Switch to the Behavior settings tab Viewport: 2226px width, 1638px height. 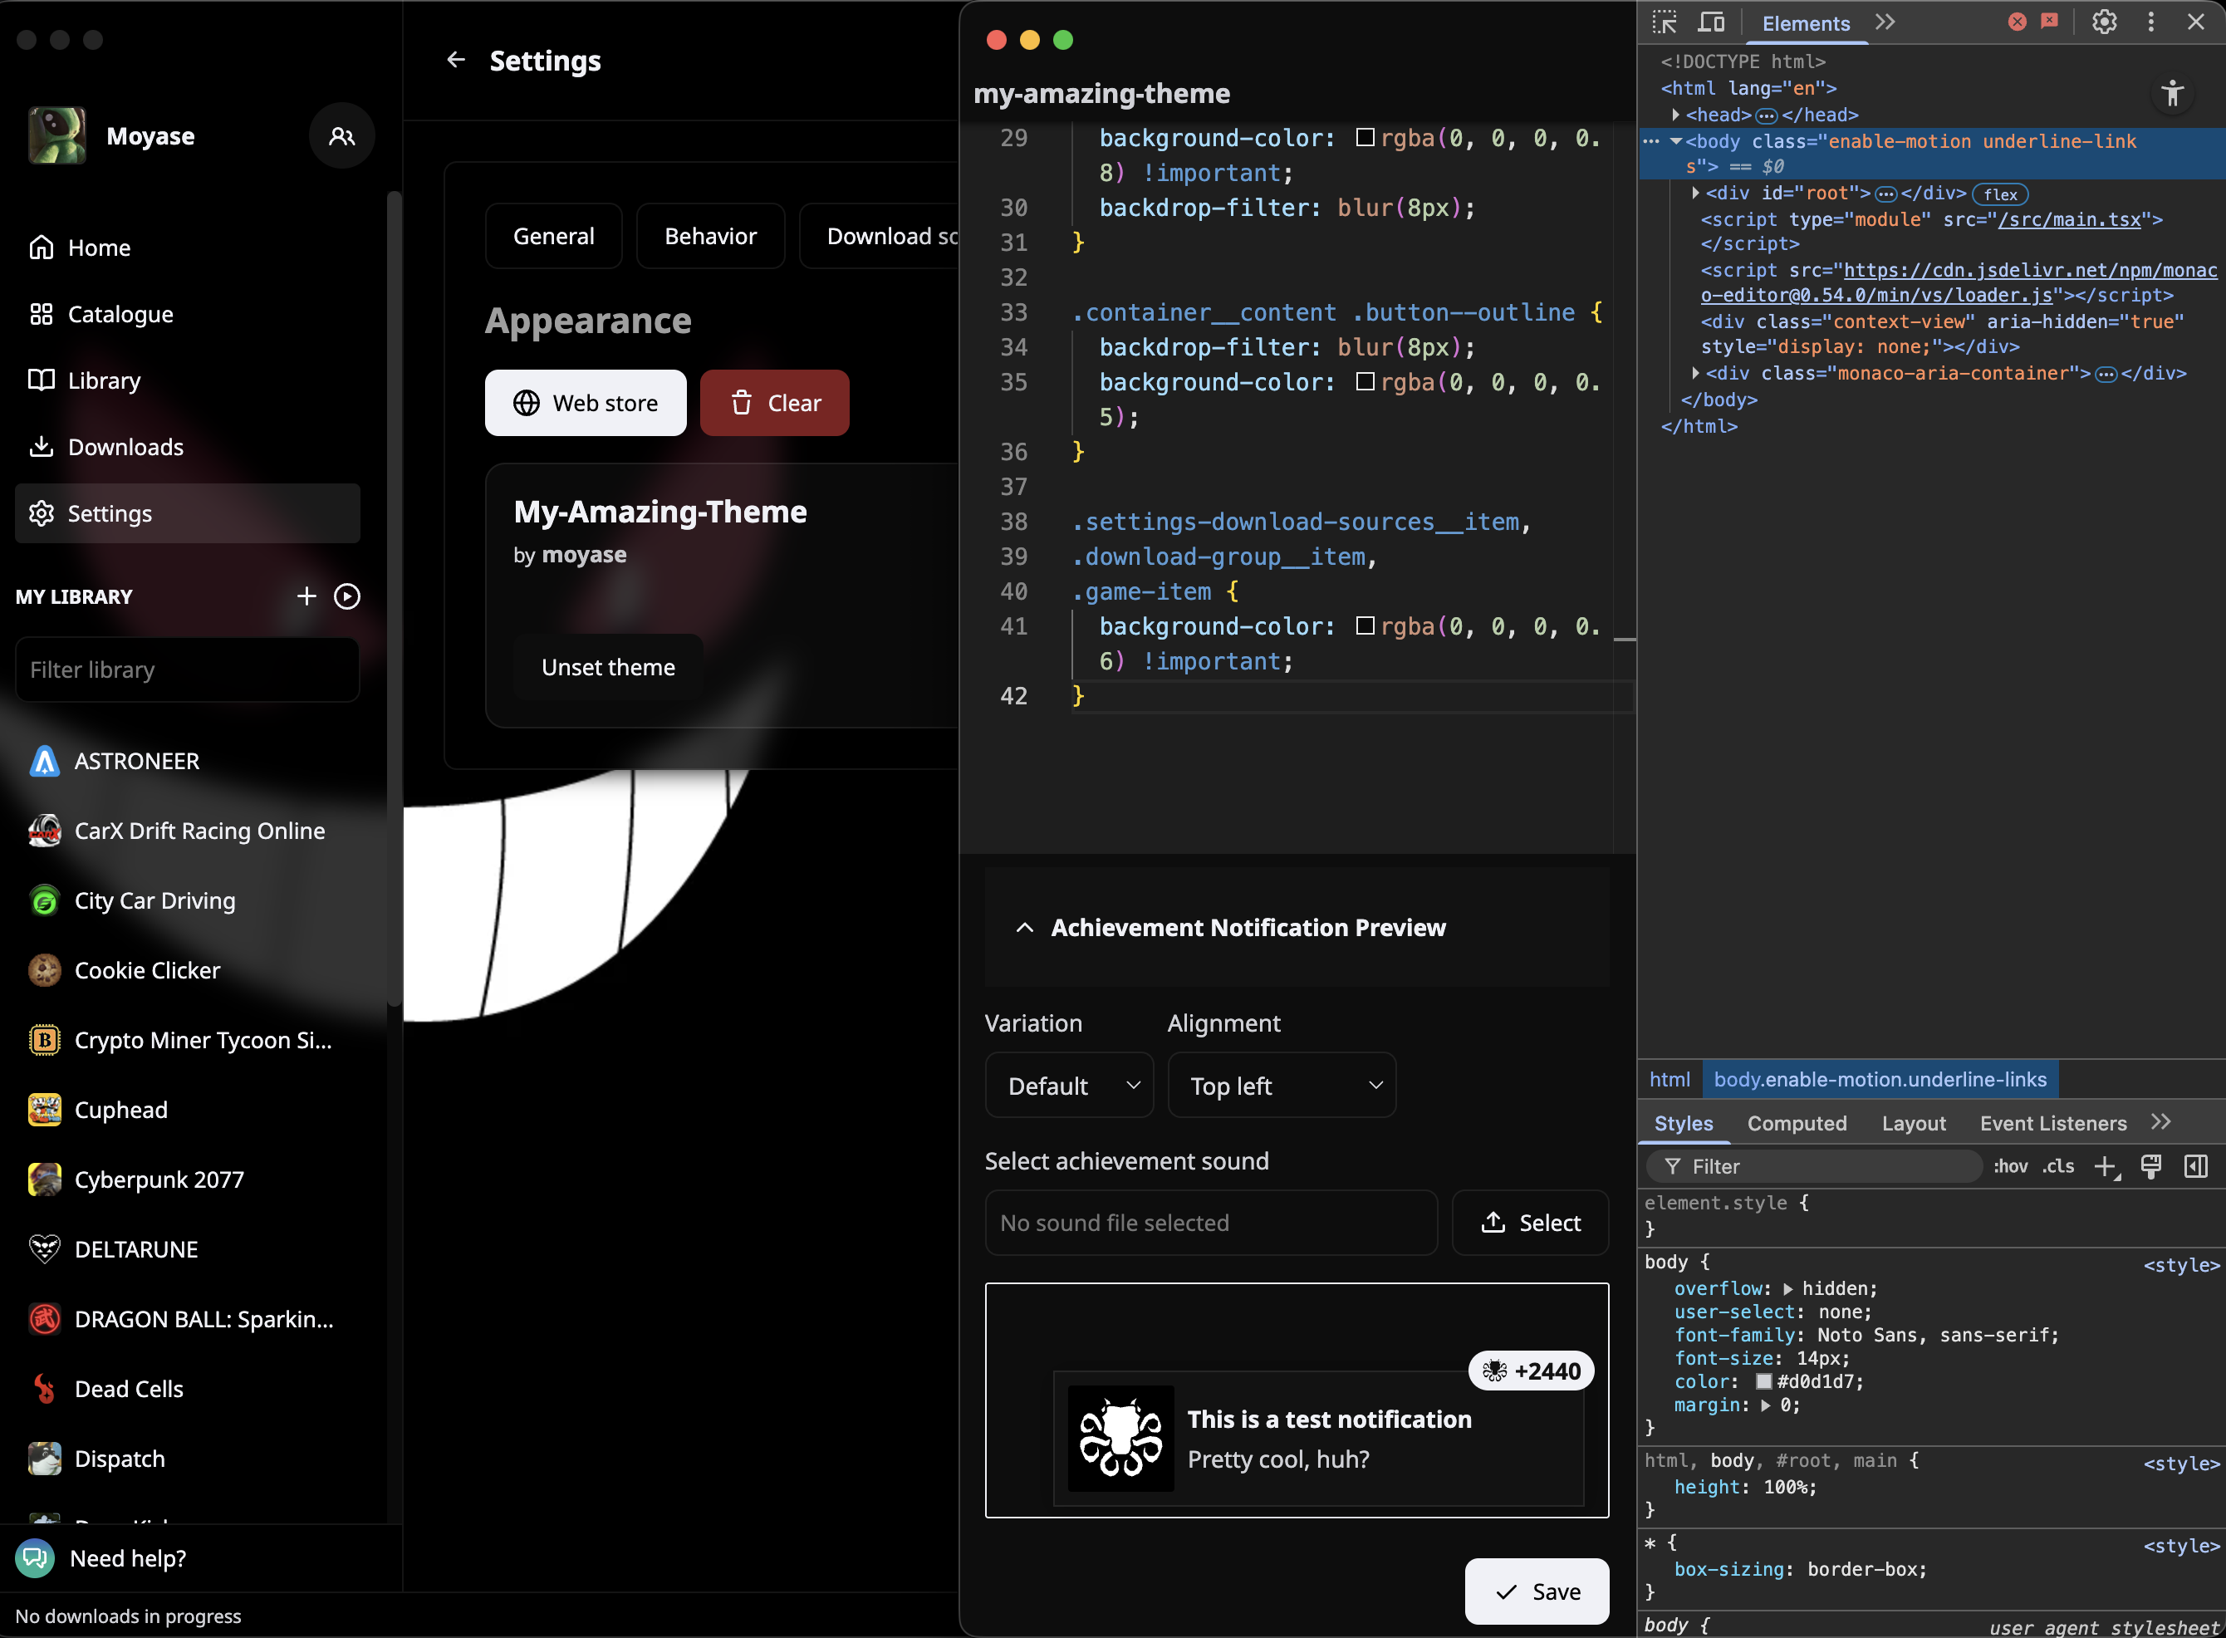click(710, 235)
